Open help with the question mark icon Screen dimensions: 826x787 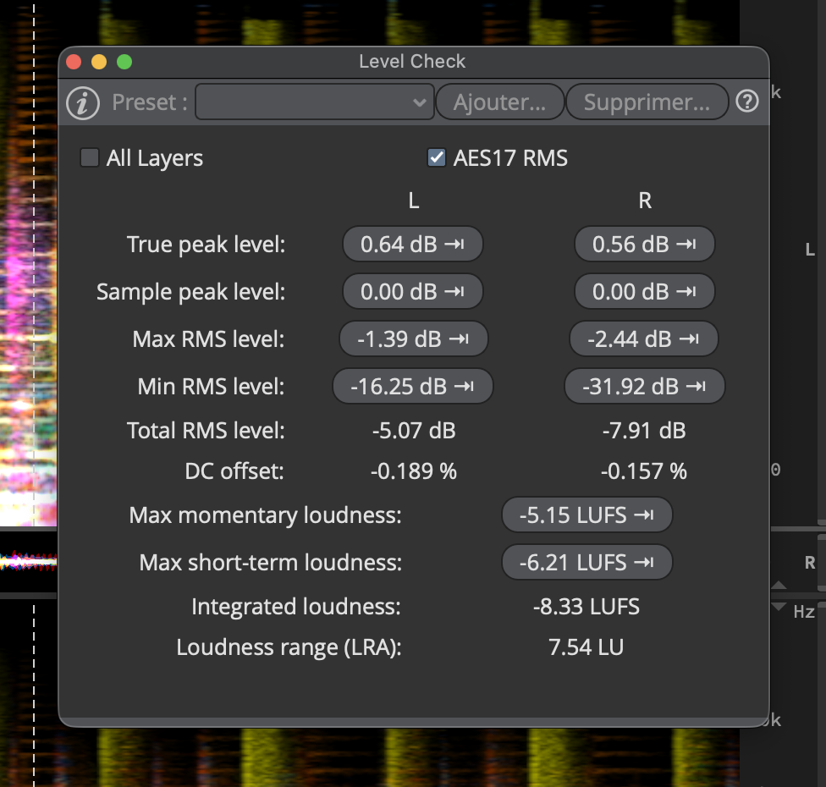tap(747, 102)
